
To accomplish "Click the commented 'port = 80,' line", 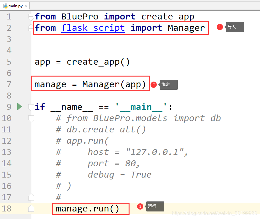I will [x=114, y=163].
